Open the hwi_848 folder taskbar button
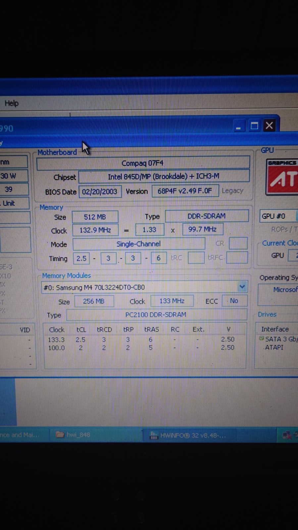This screenshot has width=298, height=530. 96,435
